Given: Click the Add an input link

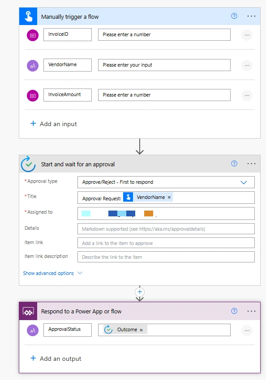Looking at the screenshot, I should (53, 124).
